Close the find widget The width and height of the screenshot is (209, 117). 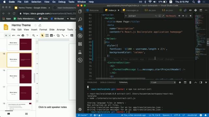coord(190,16)
